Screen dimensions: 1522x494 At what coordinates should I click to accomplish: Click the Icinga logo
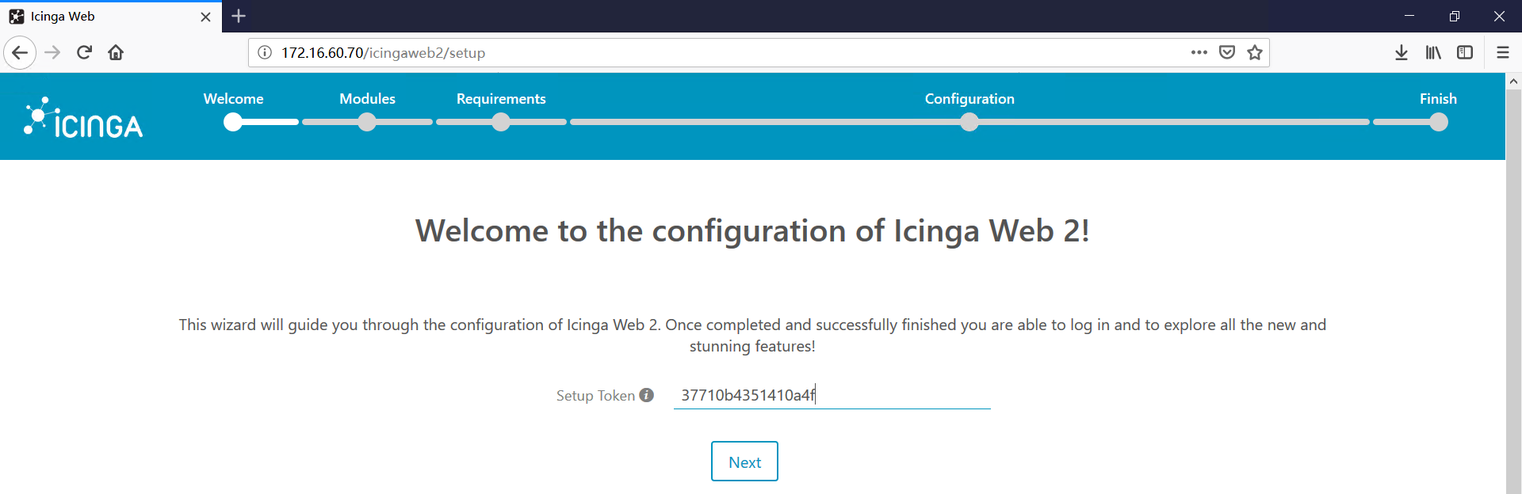[83, 118]
